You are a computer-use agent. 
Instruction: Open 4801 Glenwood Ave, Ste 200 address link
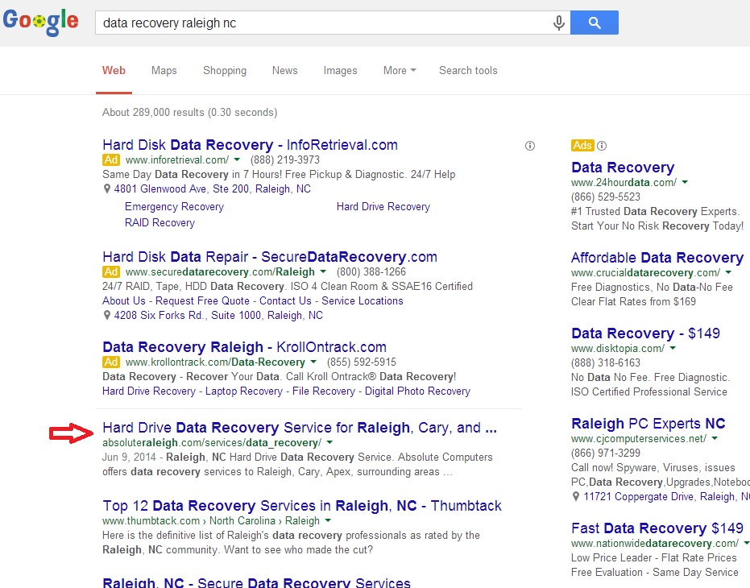[x=213, y=189]
